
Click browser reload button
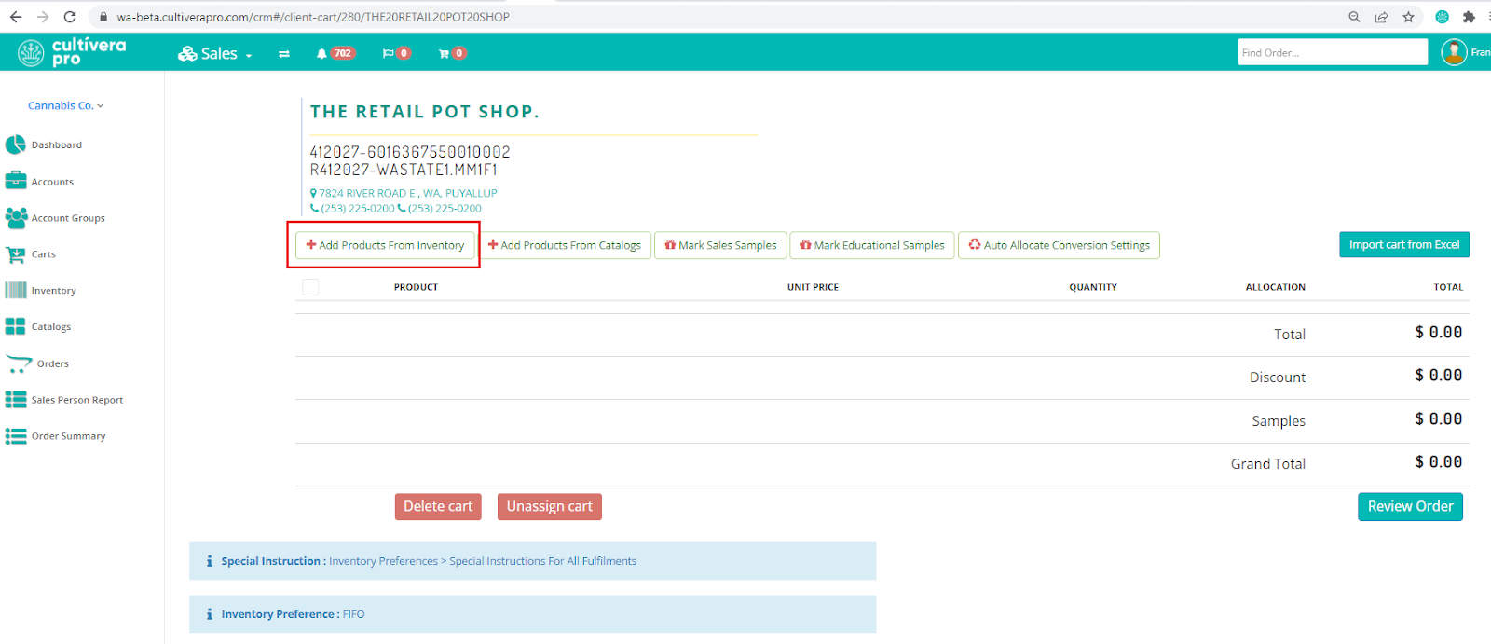[70, 17]
